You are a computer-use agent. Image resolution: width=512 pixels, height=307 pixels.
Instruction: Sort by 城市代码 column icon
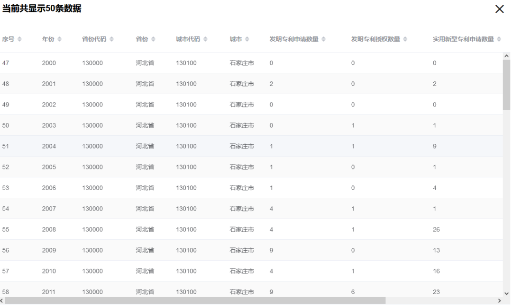pos(205,39)
